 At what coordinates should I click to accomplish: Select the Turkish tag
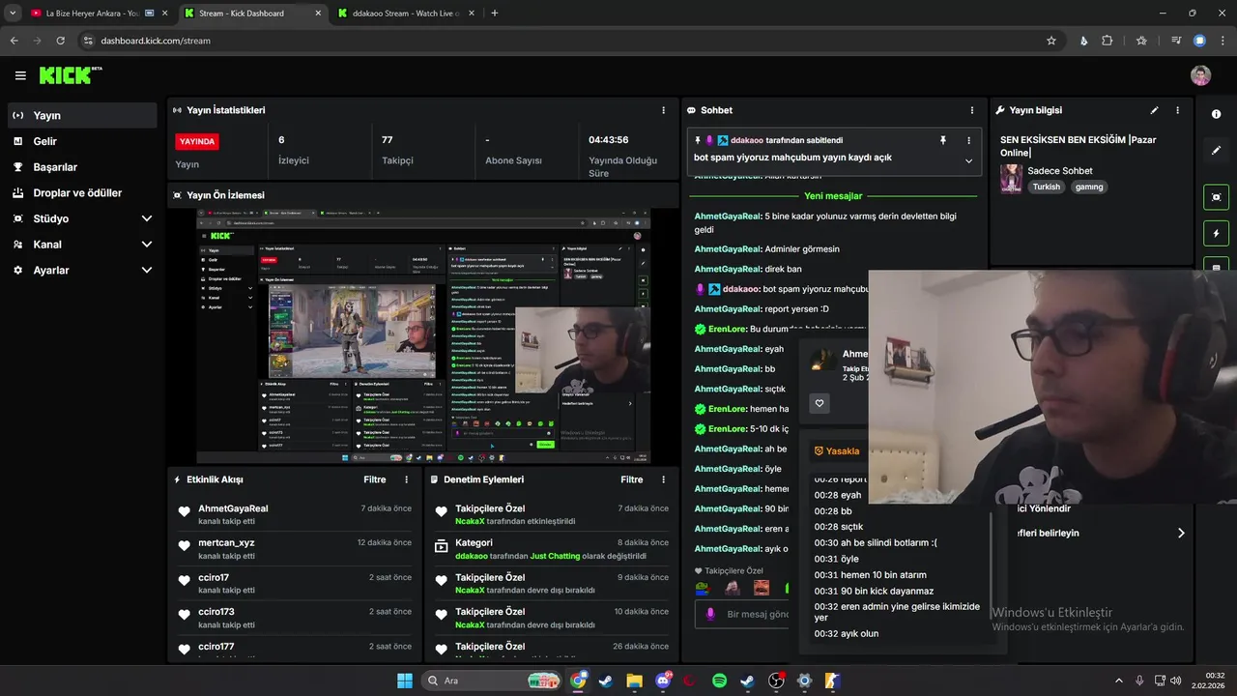point(1046,187)
